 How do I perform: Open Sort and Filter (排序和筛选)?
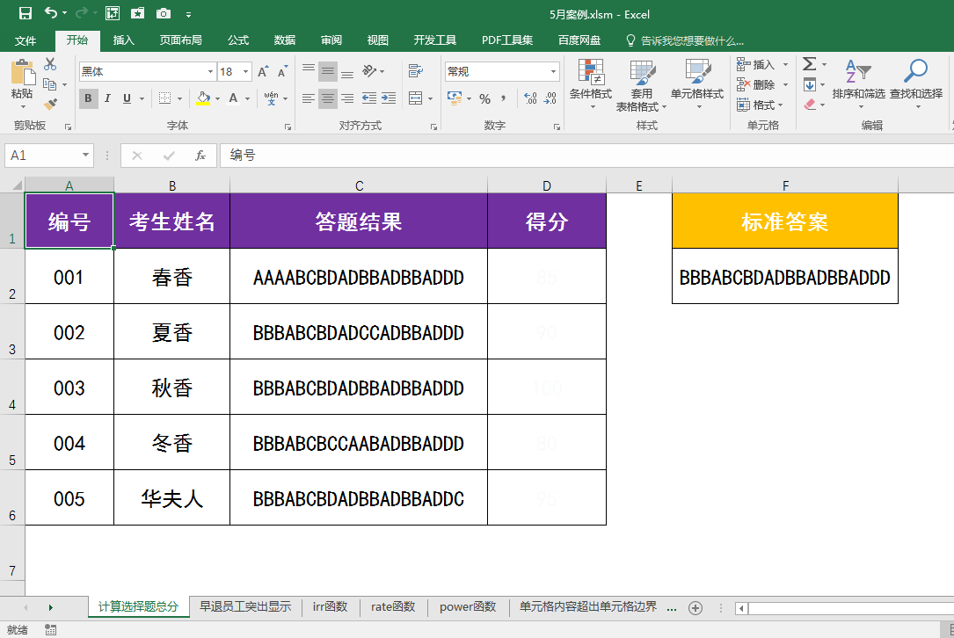(858, 83)
